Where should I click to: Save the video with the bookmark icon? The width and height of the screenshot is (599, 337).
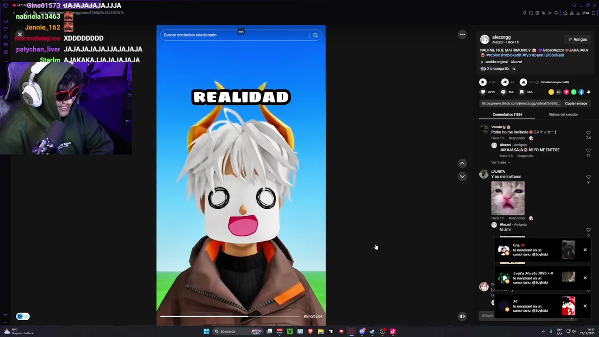[x=522, y=92]
